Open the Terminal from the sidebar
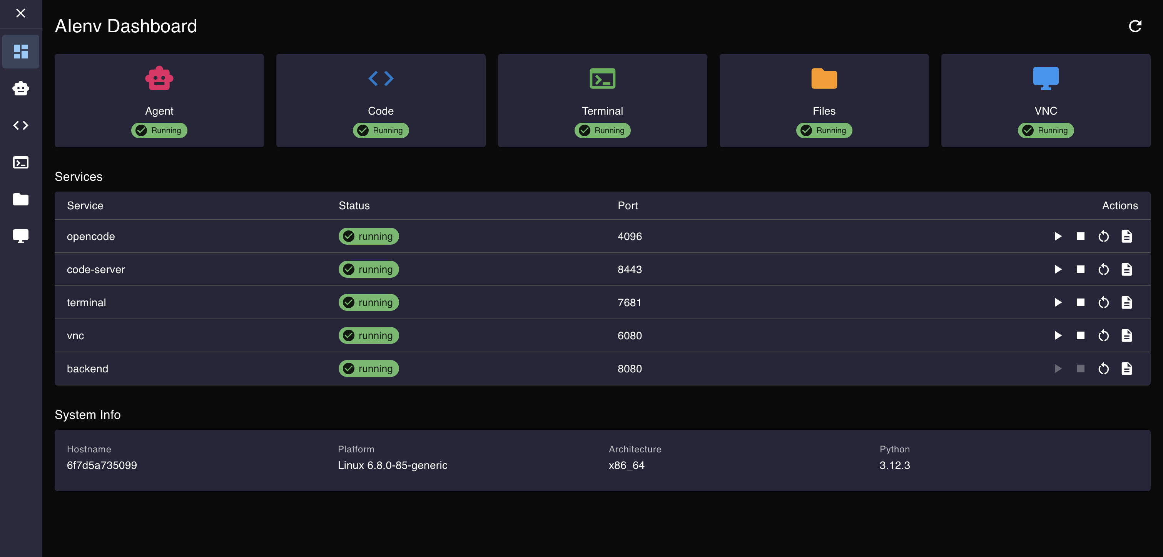 [x=21, y=162]
